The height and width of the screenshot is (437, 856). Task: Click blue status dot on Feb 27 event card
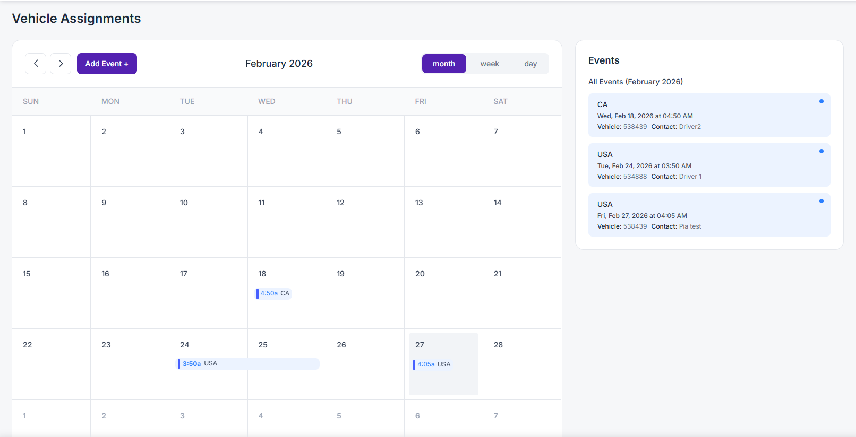pos(821,201)
